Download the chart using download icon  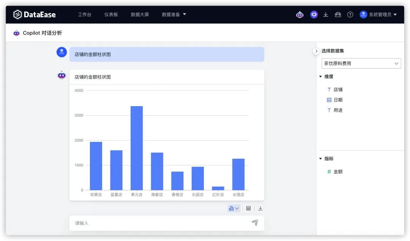point(260,208)
